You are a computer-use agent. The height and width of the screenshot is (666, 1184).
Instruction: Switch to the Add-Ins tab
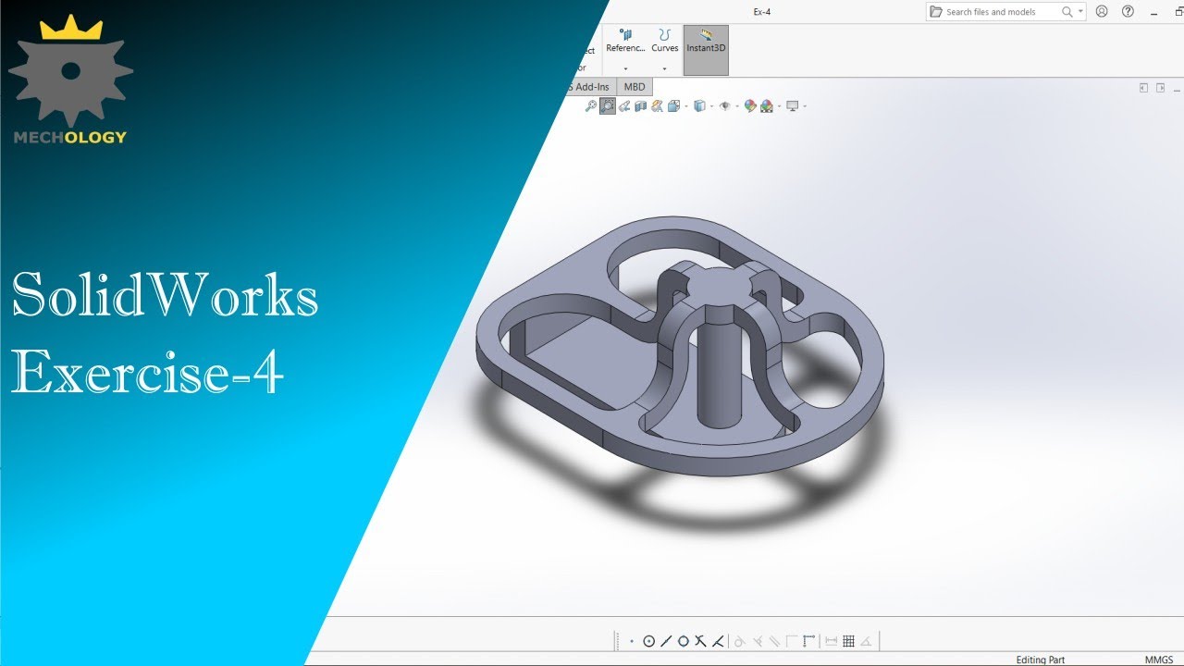click(590, 87)
